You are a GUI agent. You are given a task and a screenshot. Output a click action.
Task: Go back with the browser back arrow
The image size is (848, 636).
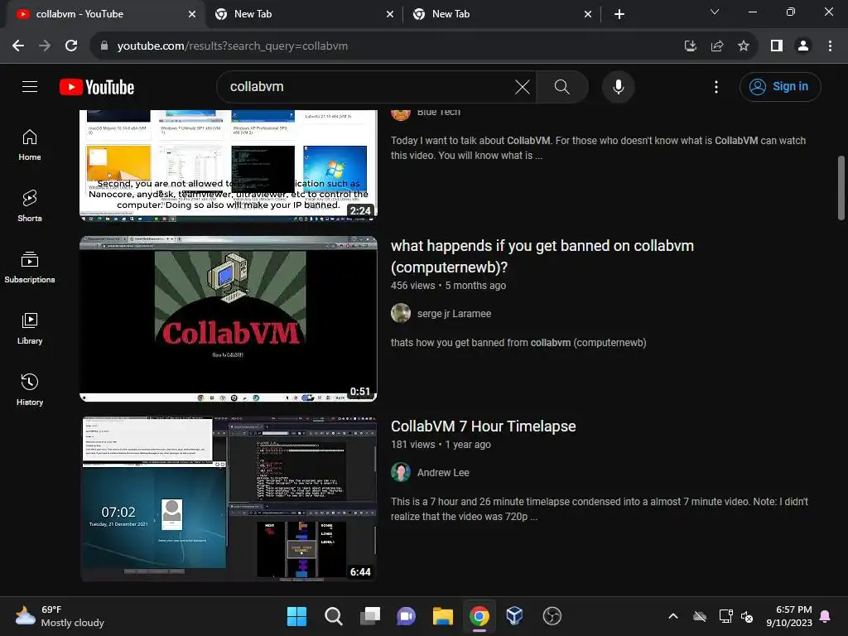point(18,46)
